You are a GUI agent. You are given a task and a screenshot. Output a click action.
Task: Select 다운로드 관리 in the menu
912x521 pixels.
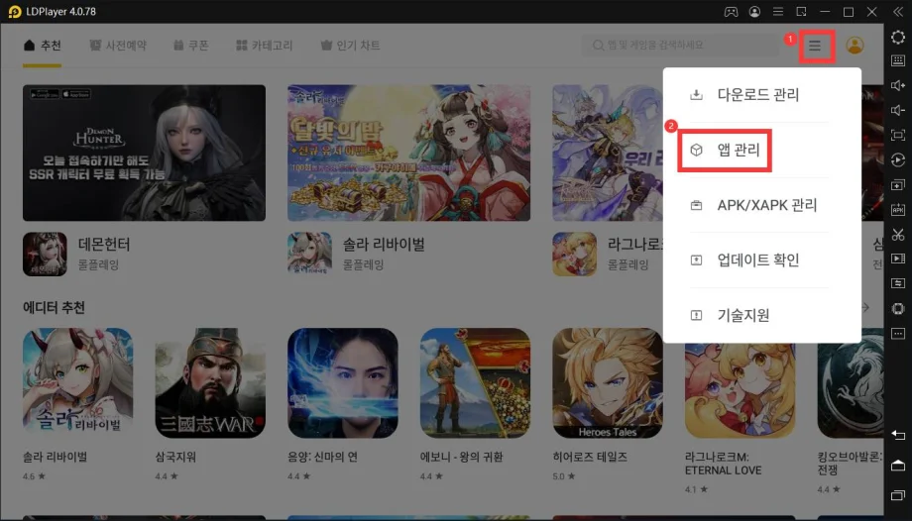click(x=758, y=95)
